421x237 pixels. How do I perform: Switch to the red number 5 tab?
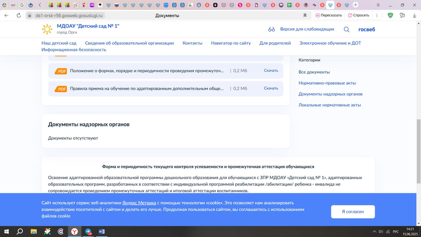[x=240, y=5]
